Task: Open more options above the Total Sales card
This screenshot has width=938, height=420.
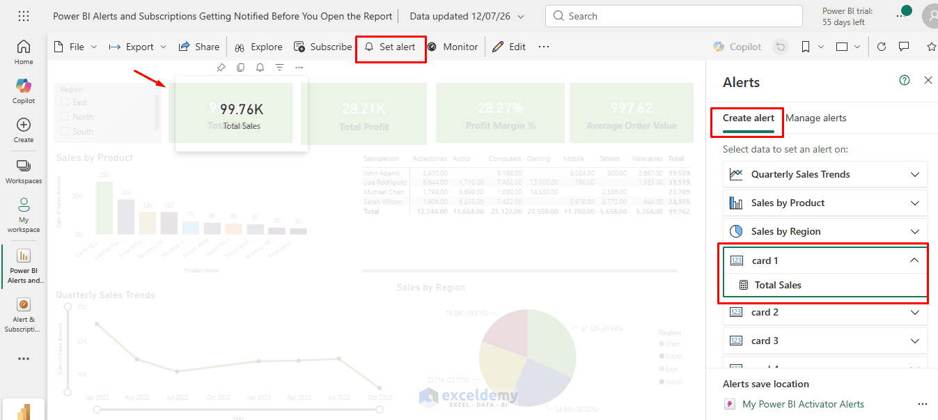Action: point(299,68)
